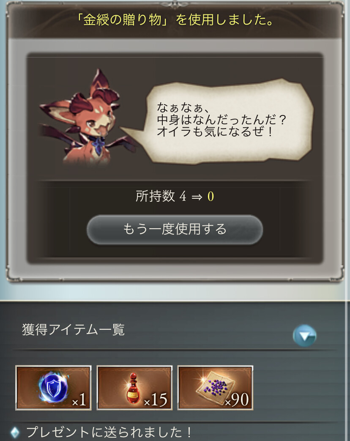
Task: Tap the ⇒ arrow between item counts
Action: coord(197,197)
